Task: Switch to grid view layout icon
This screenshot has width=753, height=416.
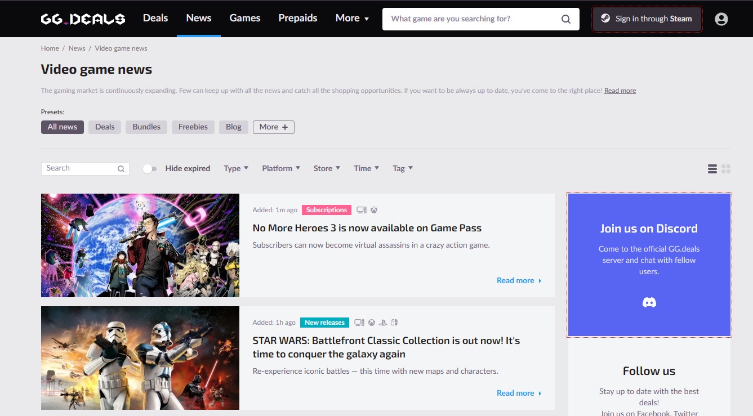Action: [726, 169]
